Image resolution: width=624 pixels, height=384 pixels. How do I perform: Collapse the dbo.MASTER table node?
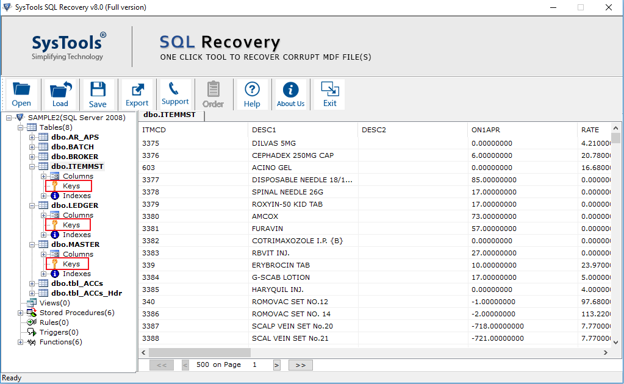pyautogui.click(x=32, y=244)
